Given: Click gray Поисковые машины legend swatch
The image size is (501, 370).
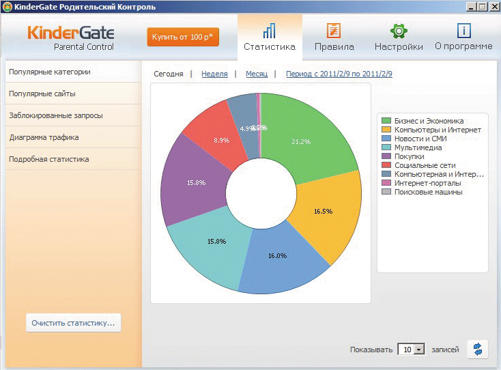Looking at the screenshot, I should point(386,192).
